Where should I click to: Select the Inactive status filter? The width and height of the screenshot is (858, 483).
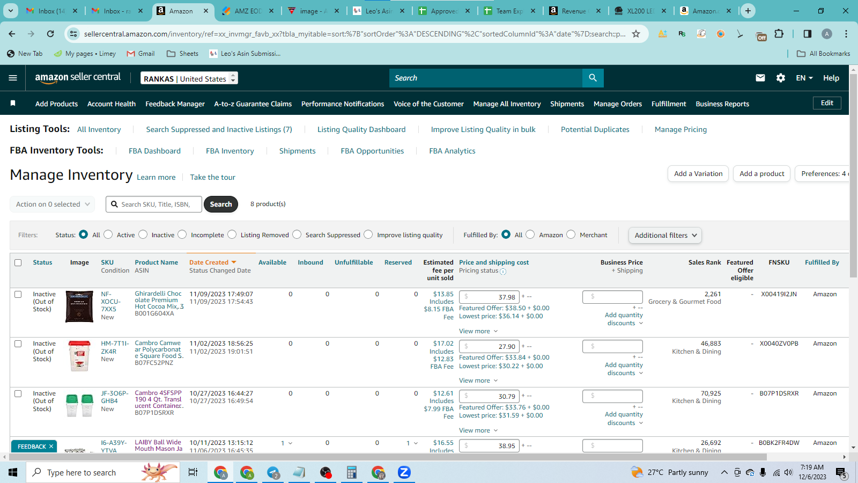pos(143,235)
